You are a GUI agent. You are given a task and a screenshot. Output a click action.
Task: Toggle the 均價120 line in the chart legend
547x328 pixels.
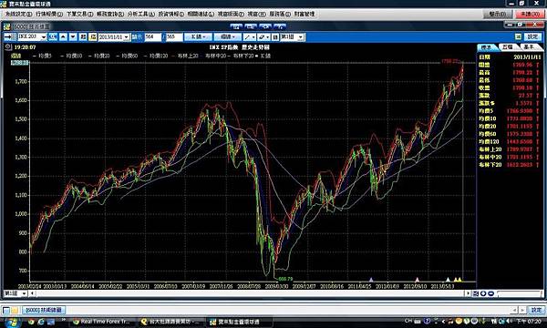(x=156, y=56)
